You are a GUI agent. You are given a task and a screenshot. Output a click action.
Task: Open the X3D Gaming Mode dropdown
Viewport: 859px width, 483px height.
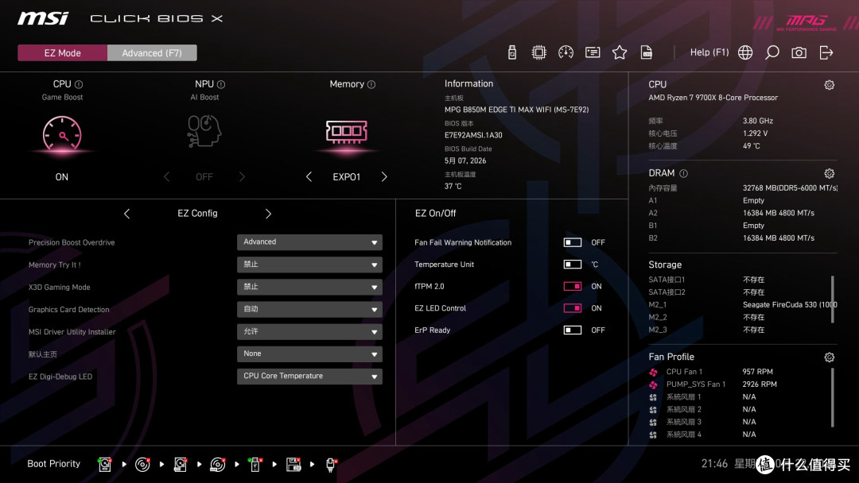click(309, 287)
